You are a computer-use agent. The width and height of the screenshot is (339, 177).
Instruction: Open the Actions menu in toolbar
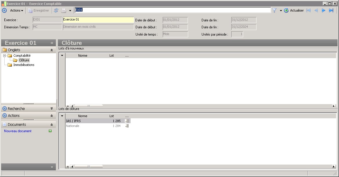[x=17, y=10]
